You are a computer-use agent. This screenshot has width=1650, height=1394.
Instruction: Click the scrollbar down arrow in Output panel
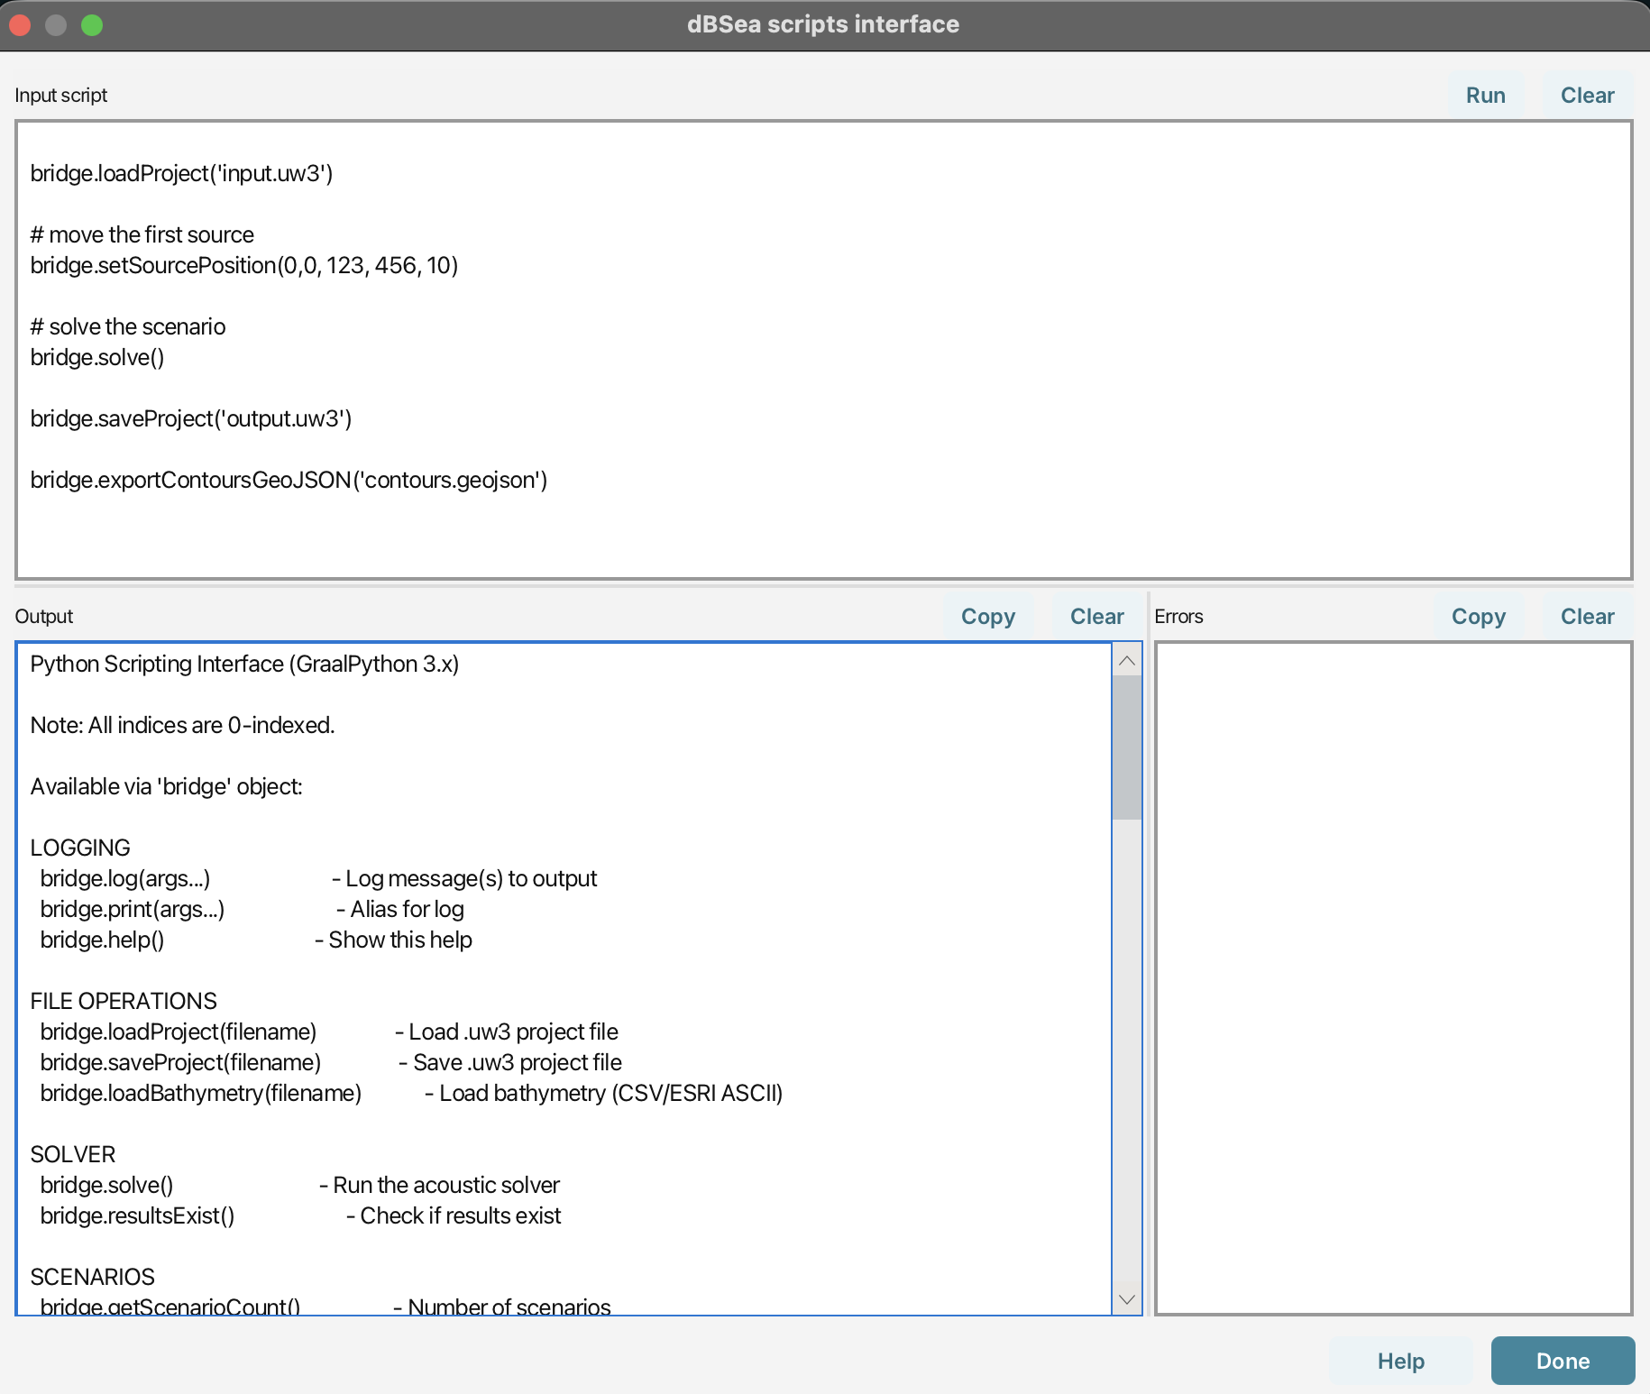[1126, 1299]
